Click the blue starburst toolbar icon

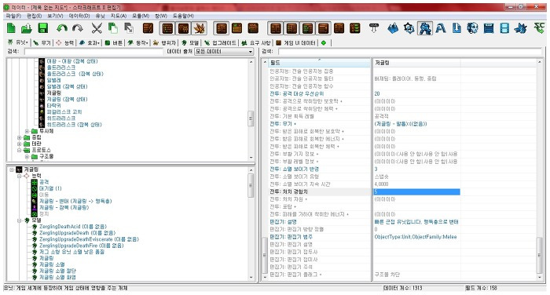520,28
